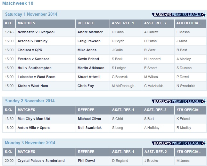The width and height of the screenshot is (207, 166).
Task: Click the K.O. column header in Monday's table
Action: (8, 152)
